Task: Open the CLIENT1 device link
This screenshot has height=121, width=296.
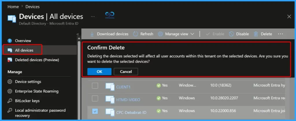Action: tap(123, 87)
